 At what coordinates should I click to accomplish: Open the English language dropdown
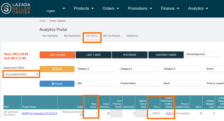pyautogui.click(x=55, y=10)
